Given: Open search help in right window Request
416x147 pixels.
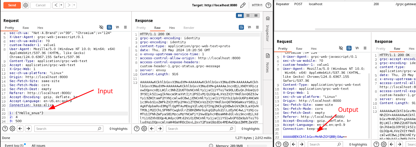Looking at the screenshot, I should (278, 144).
